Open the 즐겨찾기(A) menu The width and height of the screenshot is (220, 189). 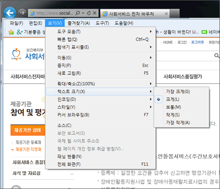[x=79, y=23]
